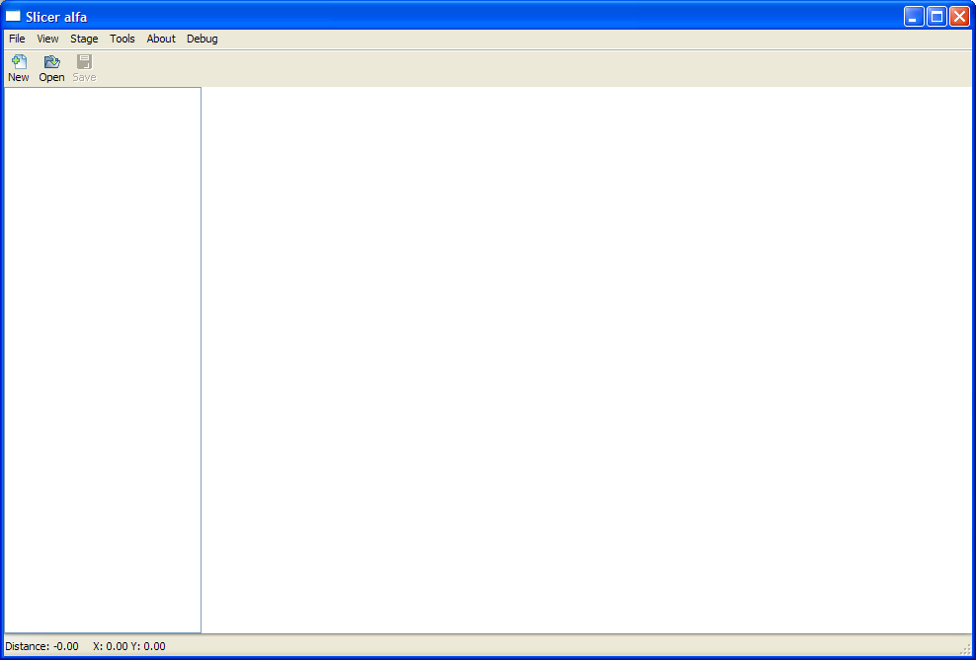The image size is (976, 660).
Task: Click the New document toolbar icon
Action: point(19,61)
